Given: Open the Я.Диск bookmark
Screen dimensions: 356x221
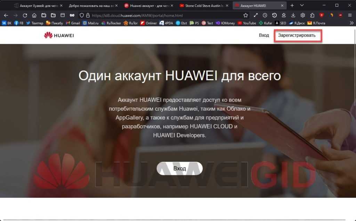Looking at the screenshot, I should click(x=297, y=23).
